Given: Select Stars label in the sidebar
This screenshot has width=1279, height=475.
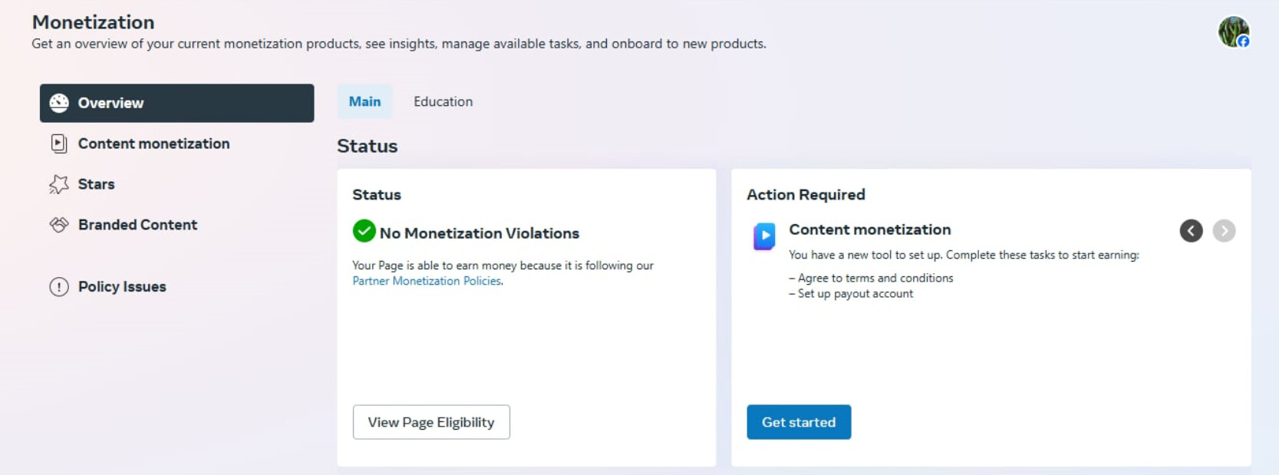Looking at the screenshot, I should [x=96, y=184].
